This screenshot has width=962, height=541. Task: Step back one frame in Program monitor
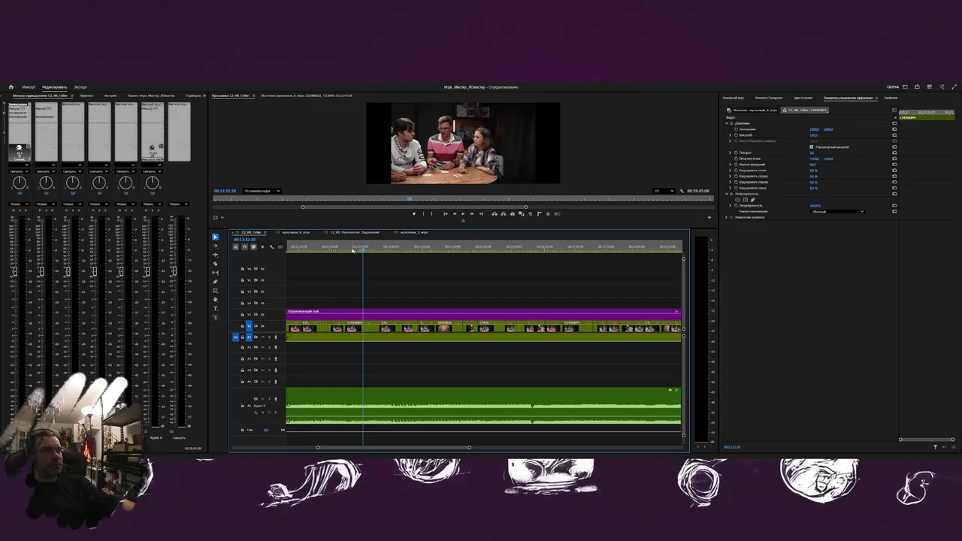pyautogui.click(x=455, y=213)
